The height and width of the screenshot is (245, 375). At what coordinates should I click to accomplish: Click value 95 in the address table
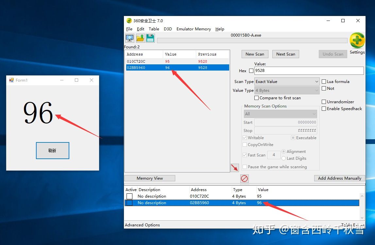click(x=259, y=196)
